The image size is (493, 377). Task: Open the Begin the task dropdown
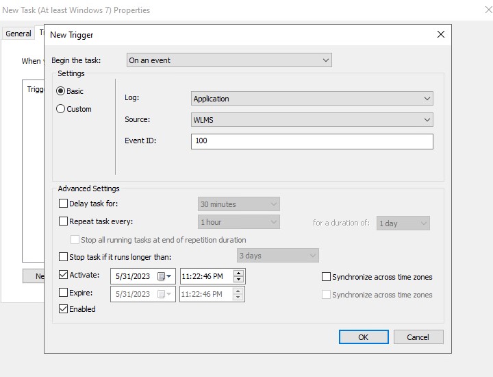pos(229,60)
